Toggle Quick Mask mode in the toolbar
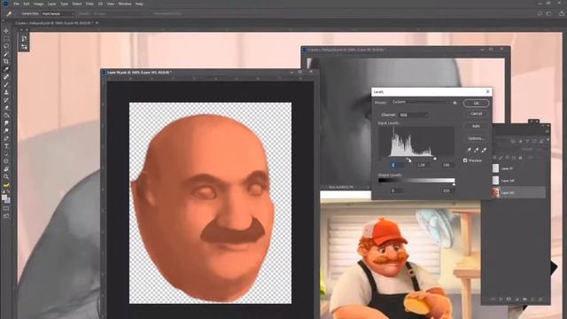This screenshot has height=319, width=567. (6, 209)
